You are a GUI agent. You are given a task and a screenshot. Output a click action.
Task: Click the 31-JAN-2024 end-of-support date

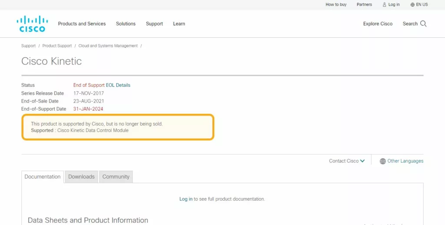coord(88,109)
